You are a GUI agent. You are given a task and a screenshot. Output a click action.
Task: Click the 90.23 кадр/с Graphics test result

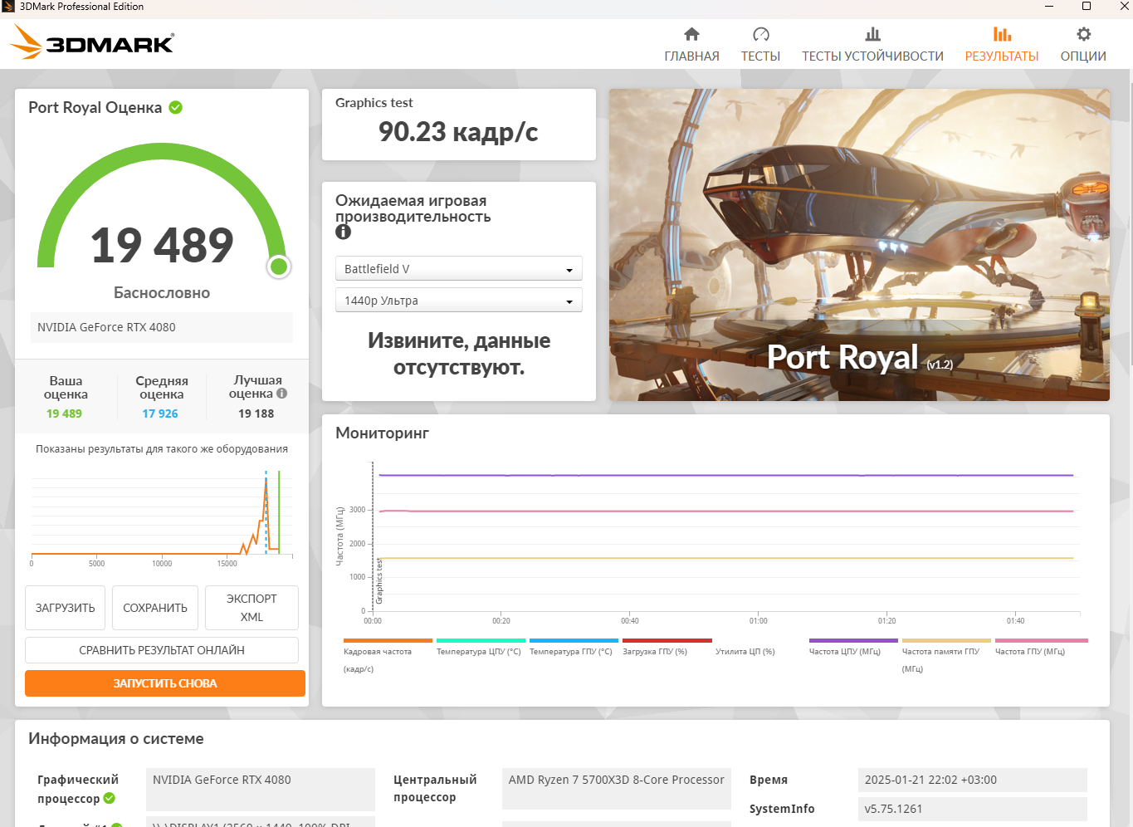click(x=458, y=132)
